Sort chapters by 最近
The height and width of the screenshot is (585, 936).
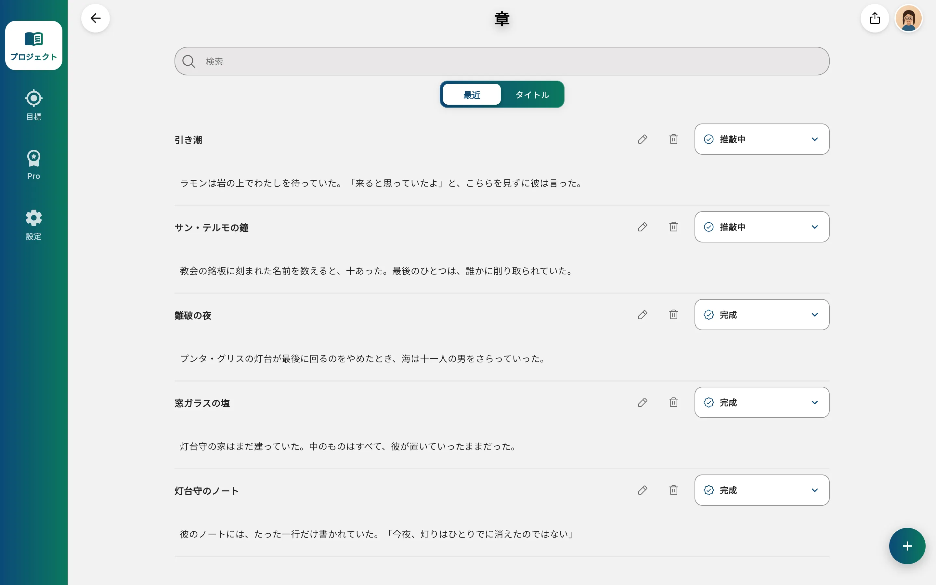point(472,94)
